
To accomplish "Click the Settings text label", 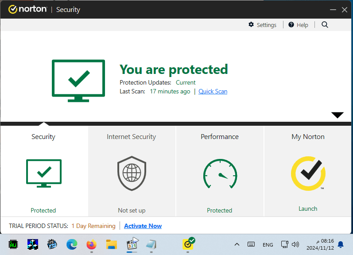I will point(267,25).
